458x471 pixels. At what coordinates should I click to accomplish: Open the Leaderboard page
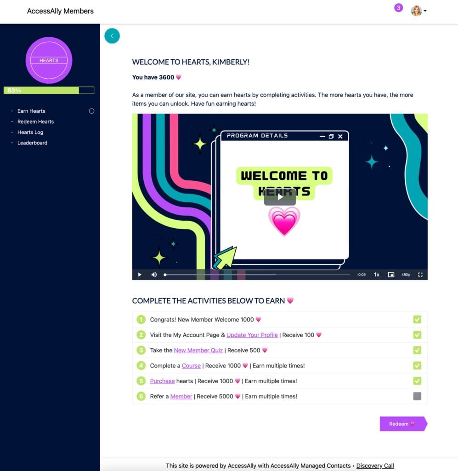coord(32,143)
